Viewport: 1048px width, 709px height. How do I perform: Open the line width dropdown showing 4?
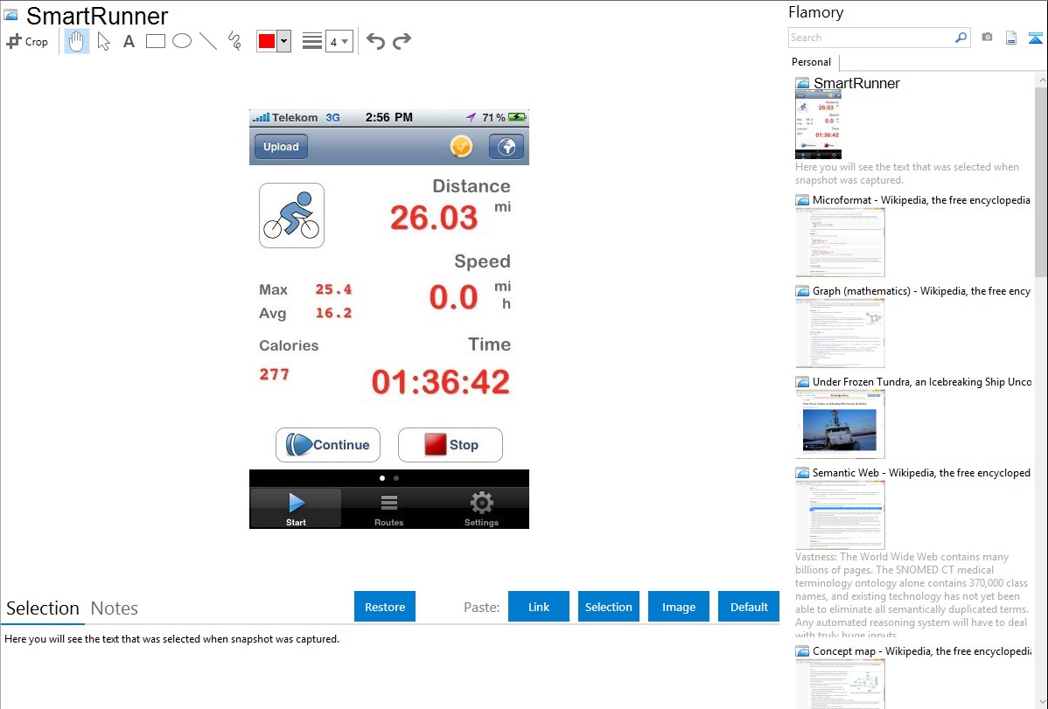(x=339, y=41)
